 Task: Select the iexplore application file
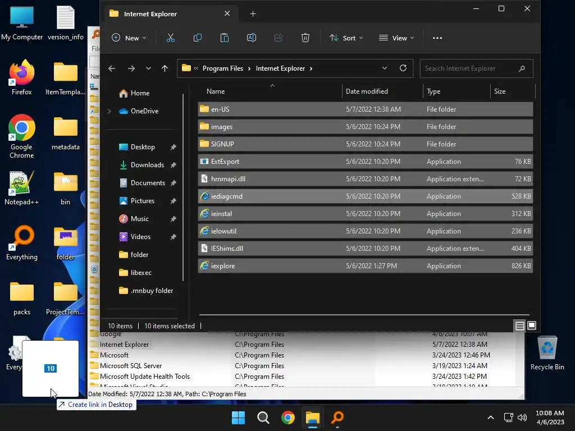(365, 265)
